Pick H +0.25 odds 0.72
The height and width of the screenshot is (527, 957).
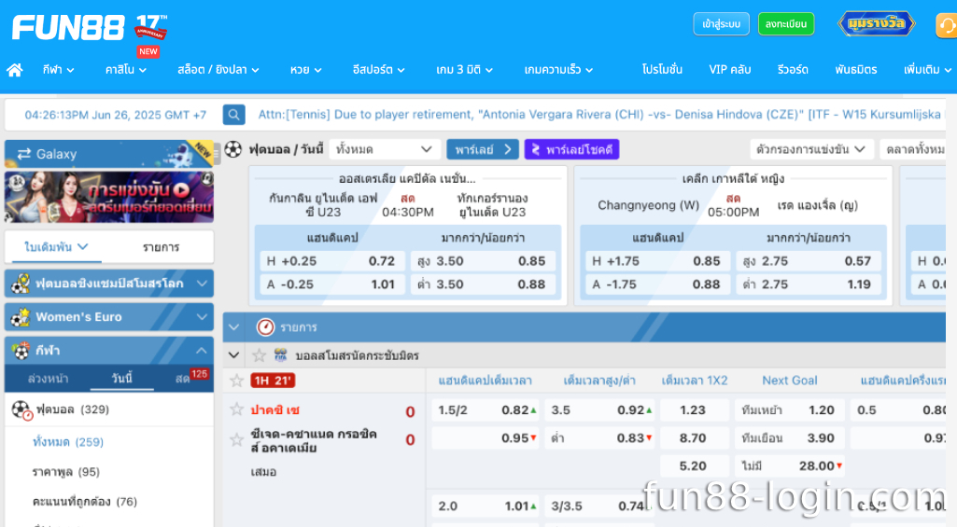[332, 261]
